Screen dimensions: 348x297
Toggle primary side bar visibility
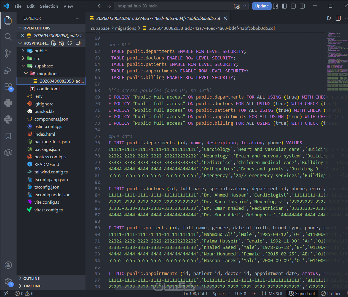285,6
